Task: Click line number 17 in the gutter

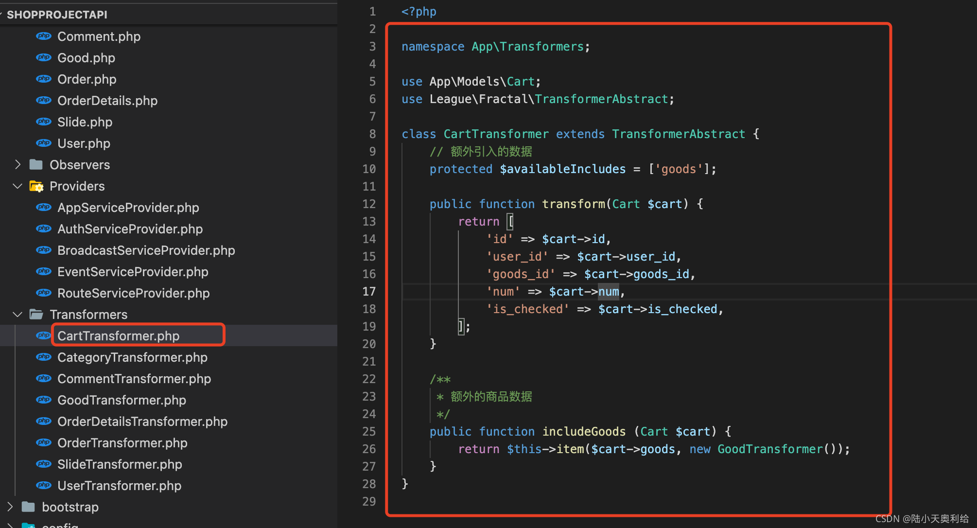Action: click(369, 292)
